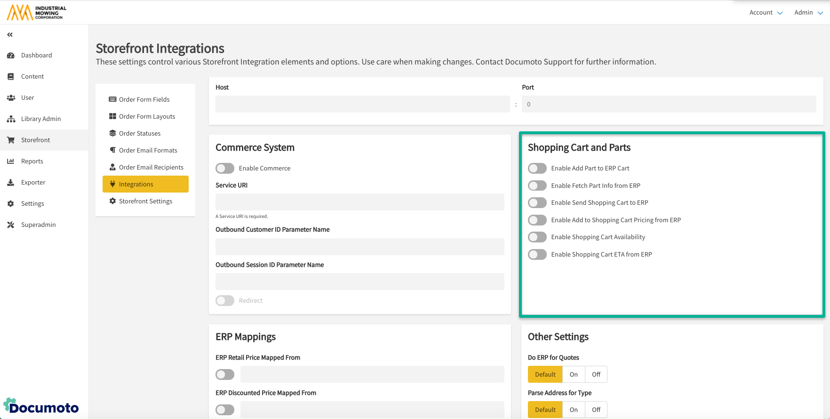
Task: Click the Industrial Mowing Corporation logo
Action: click(x=37, y=12)
